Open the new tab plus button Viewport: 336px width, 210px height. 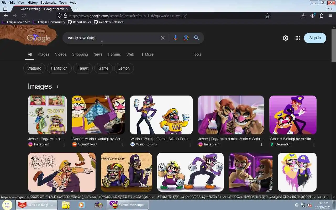click(77, 9)
